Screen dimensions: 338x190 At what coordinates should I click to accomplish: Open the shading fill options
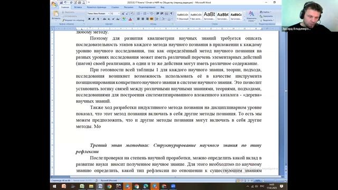(164, 19)
